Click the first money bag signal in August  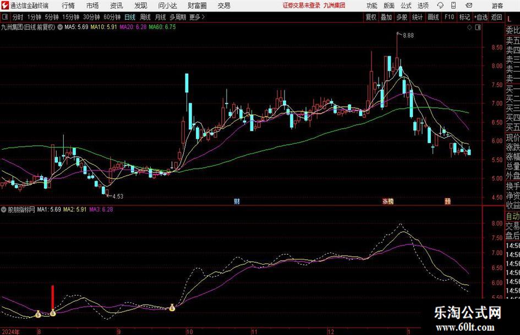38,314
